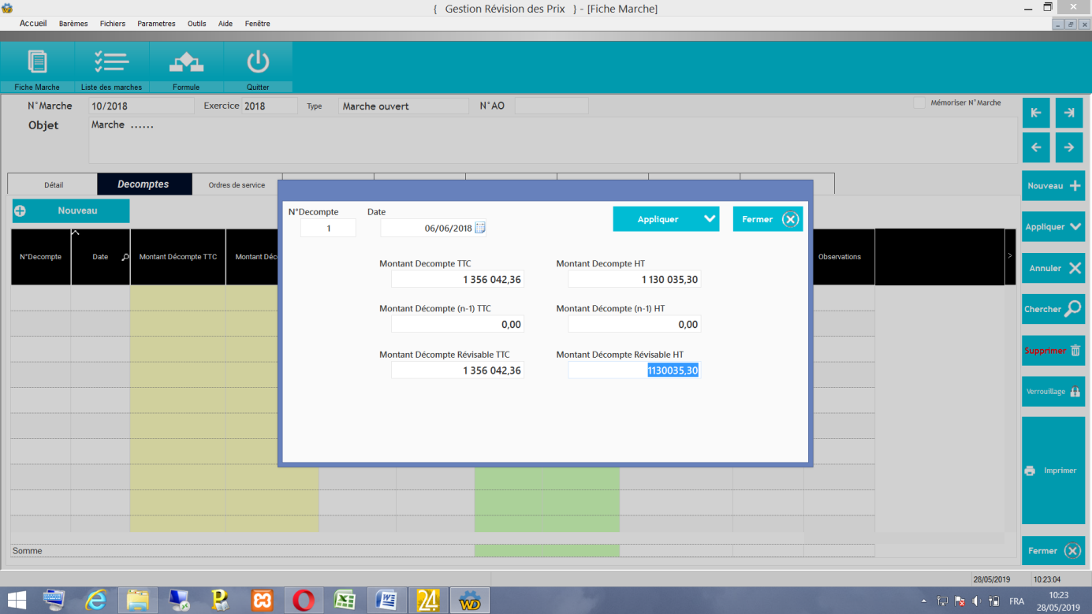Click the Formule toolbar icon
Image resolution: width=1092 pixels, height=614 pixels.
pyautogui.click(x=186, y=62)
